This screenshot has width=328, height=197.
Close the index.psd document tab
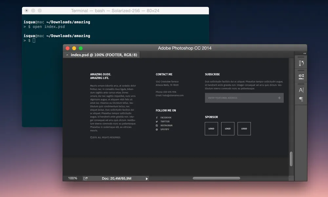(67, 55)
